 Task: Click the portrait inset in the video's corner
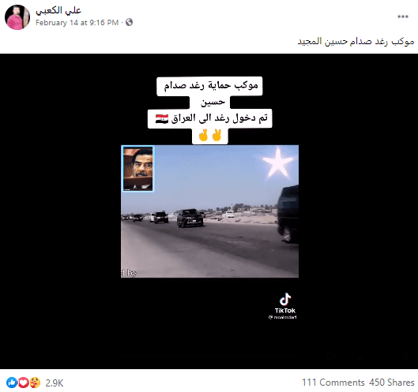[x=137, y=168]
